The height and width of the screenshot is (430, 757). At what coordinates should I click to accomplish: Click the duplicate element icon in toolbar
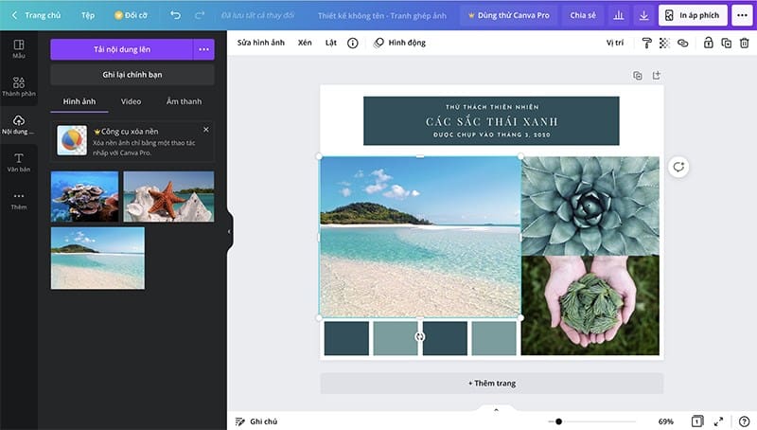point(726,43)
